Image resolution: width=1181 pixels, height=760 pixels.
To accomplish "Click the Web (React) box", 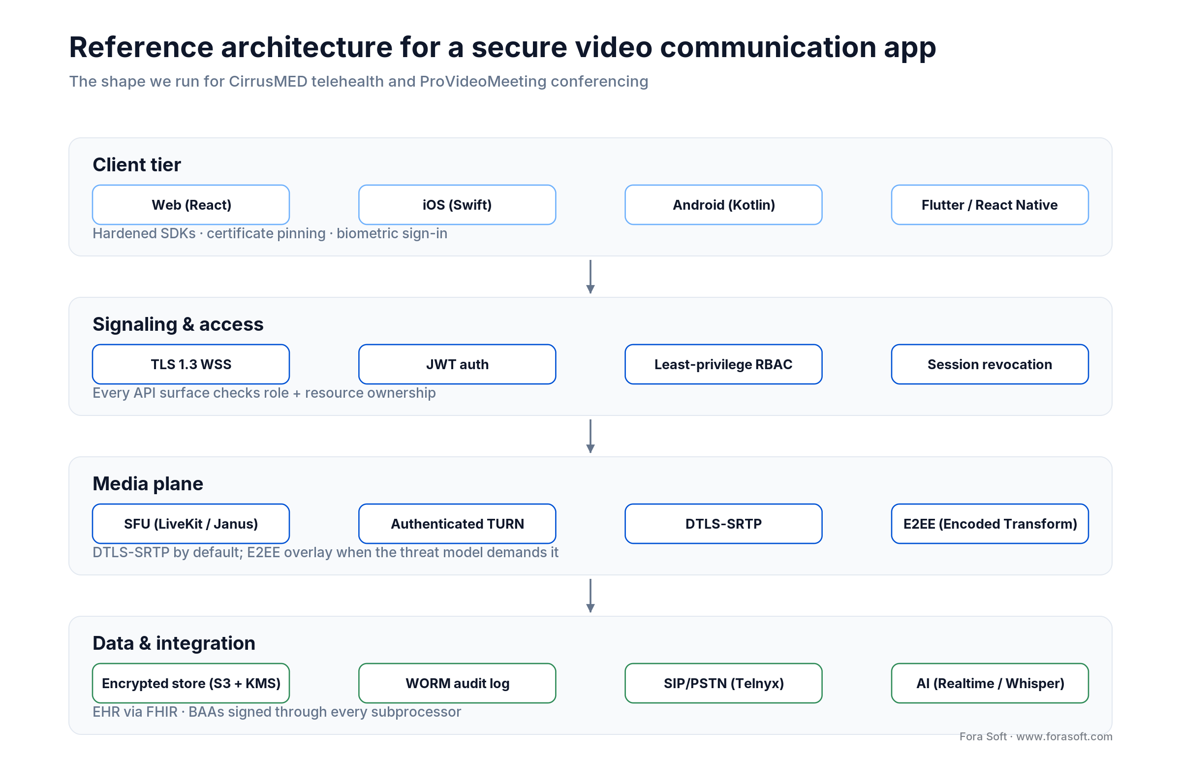I will tap(191, 205).
